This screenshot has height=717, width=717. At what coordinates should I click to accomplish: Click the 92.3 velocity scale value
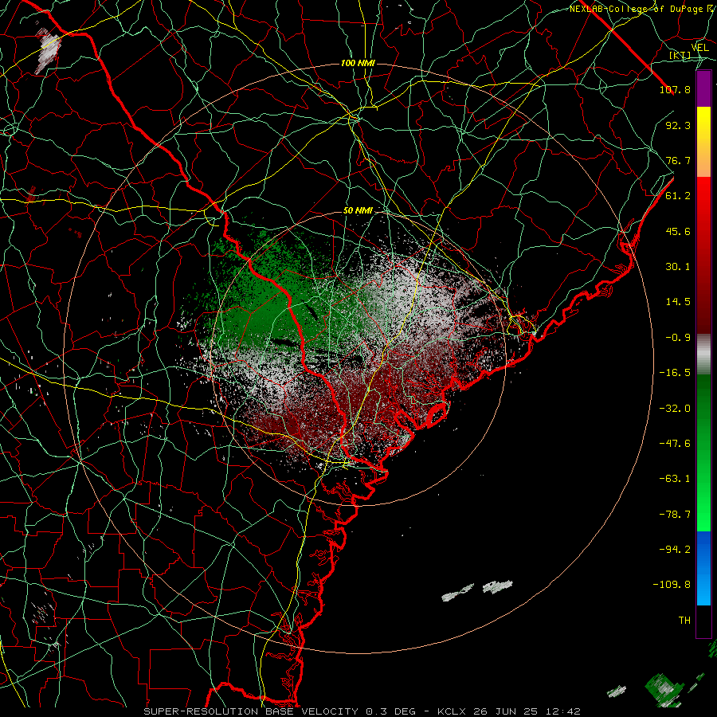pos(678,125)
